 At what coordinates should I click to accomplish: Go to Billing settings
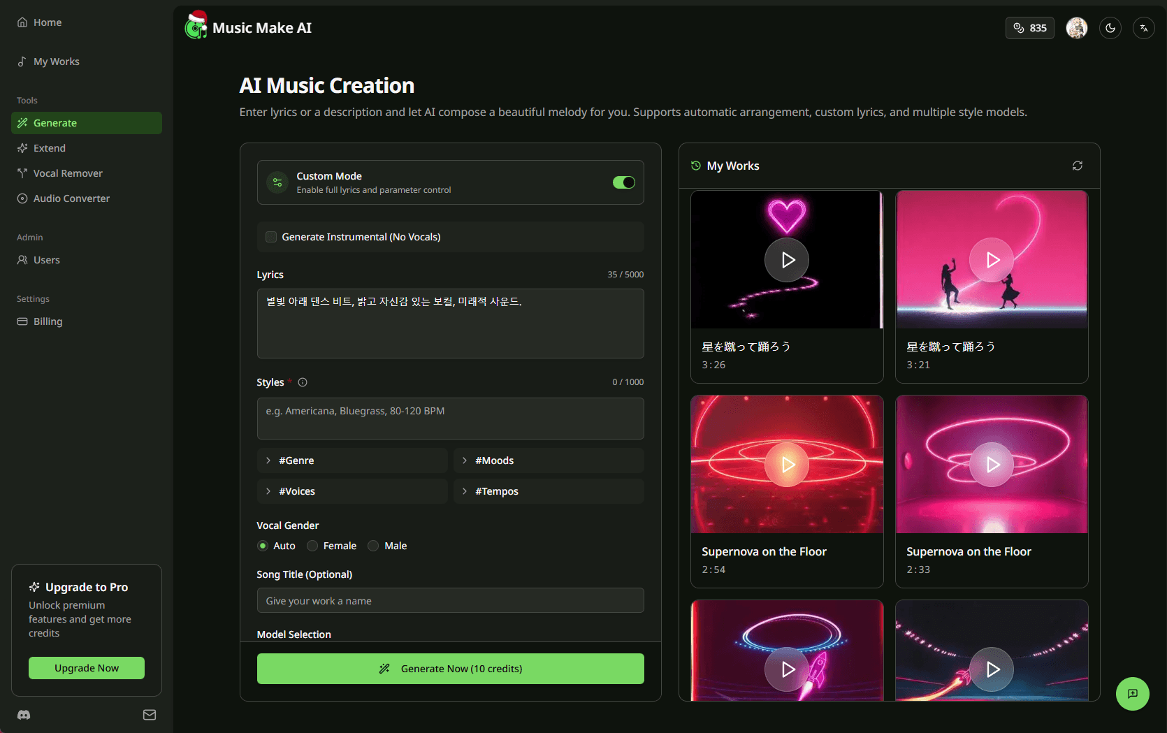point(48,321)
